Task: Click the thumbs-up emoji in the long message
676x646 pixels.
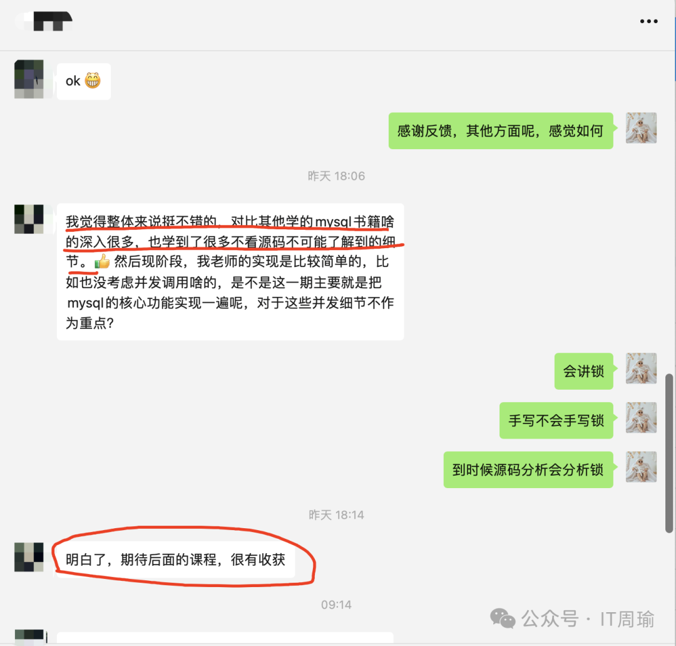Action: coord(103,261)
